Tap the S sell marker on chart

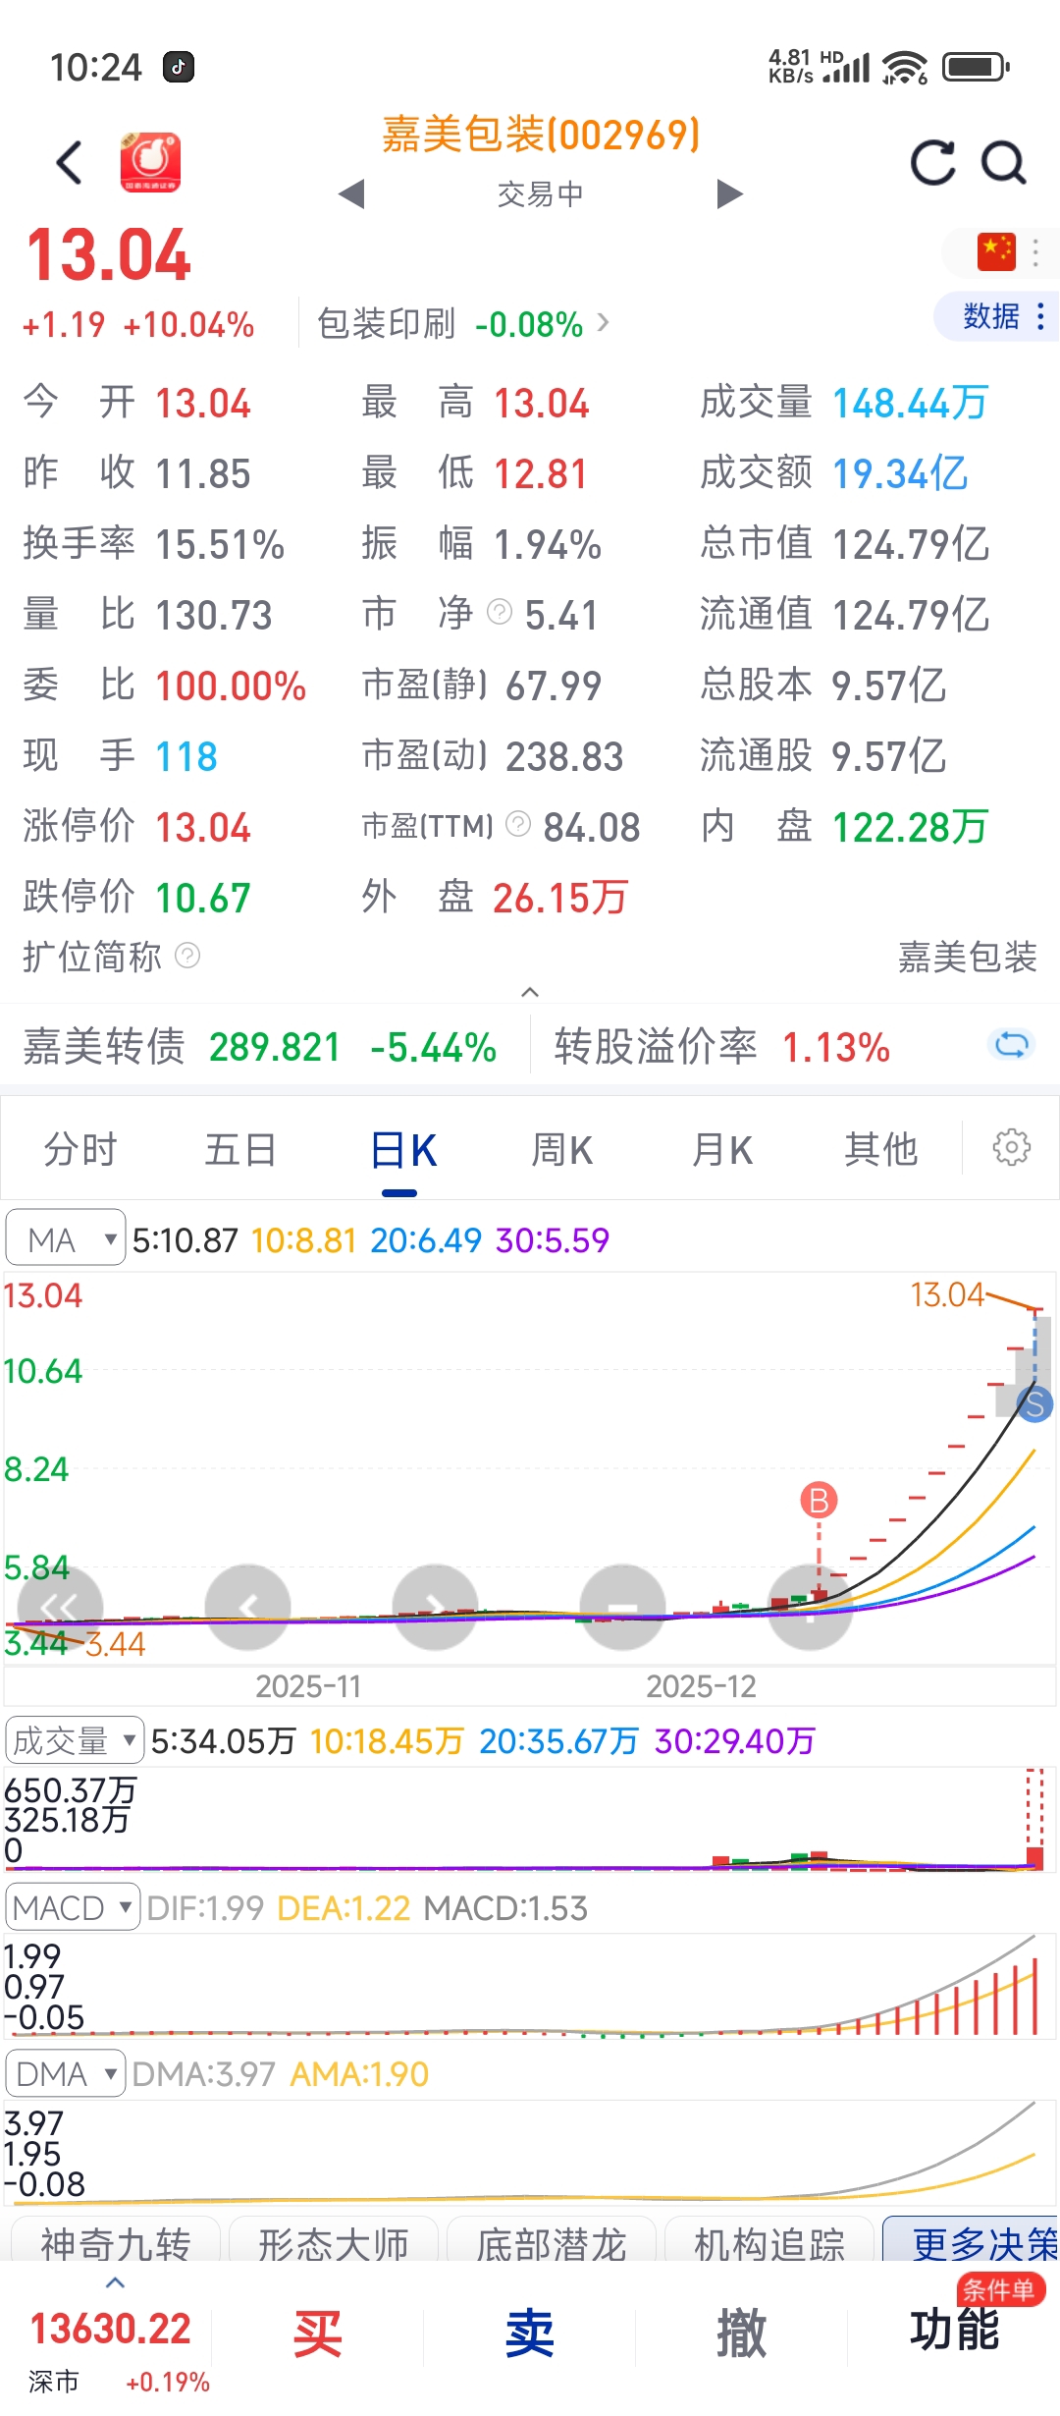(x=1033, y=1404)
